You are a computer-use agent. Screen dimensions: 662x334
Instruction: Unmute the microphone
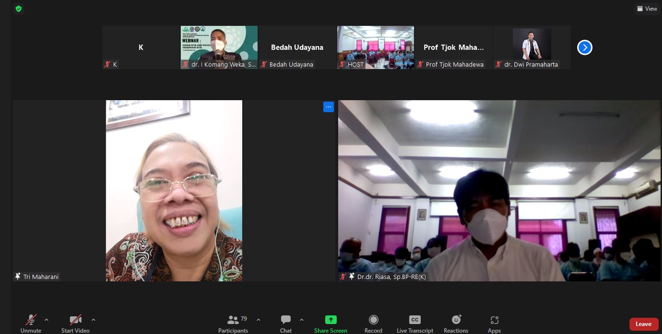pyautogui.click(x=31, y=320)
